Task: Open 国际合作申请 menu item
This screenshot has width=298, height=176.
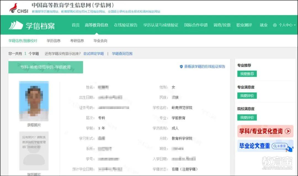Action: click(196, 25)
